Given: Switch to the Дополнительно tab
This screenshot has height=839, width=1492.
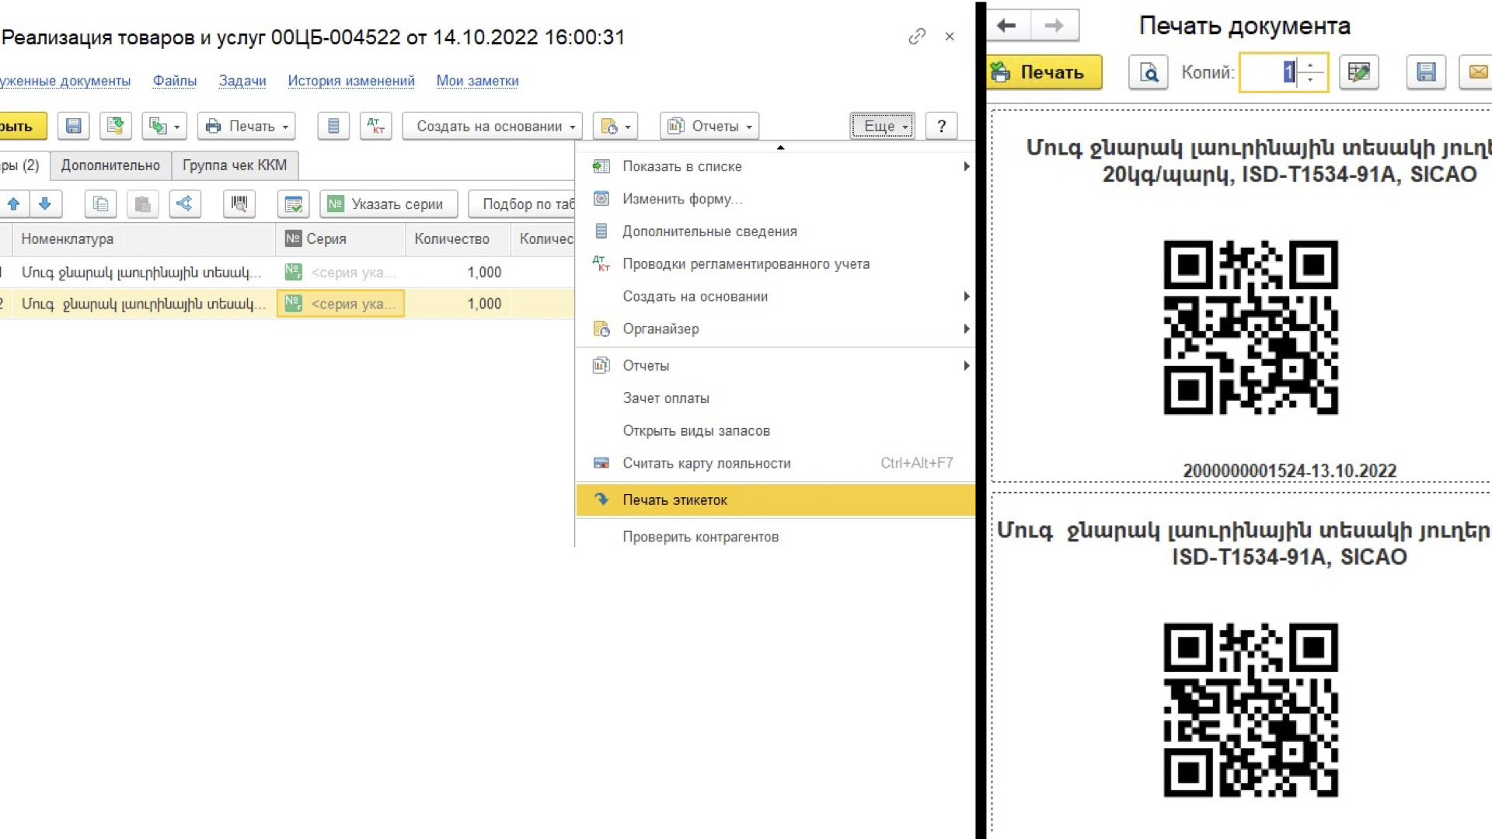Looking at the screenshot, I should coord(110,165).
